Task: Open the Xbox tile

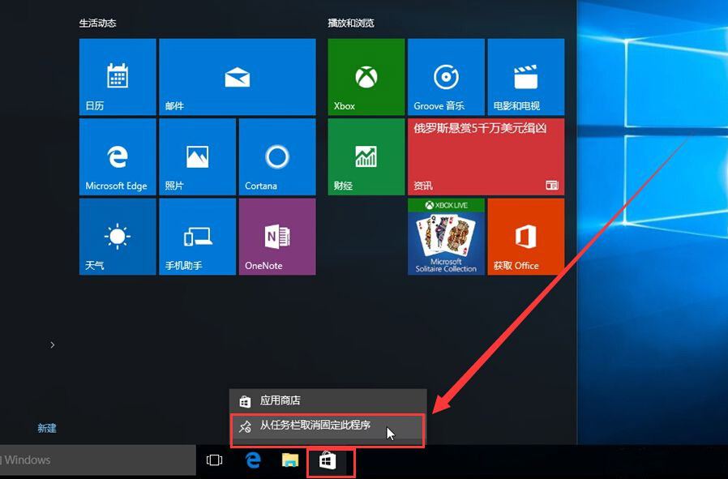Action: click(x=366, y=76)
